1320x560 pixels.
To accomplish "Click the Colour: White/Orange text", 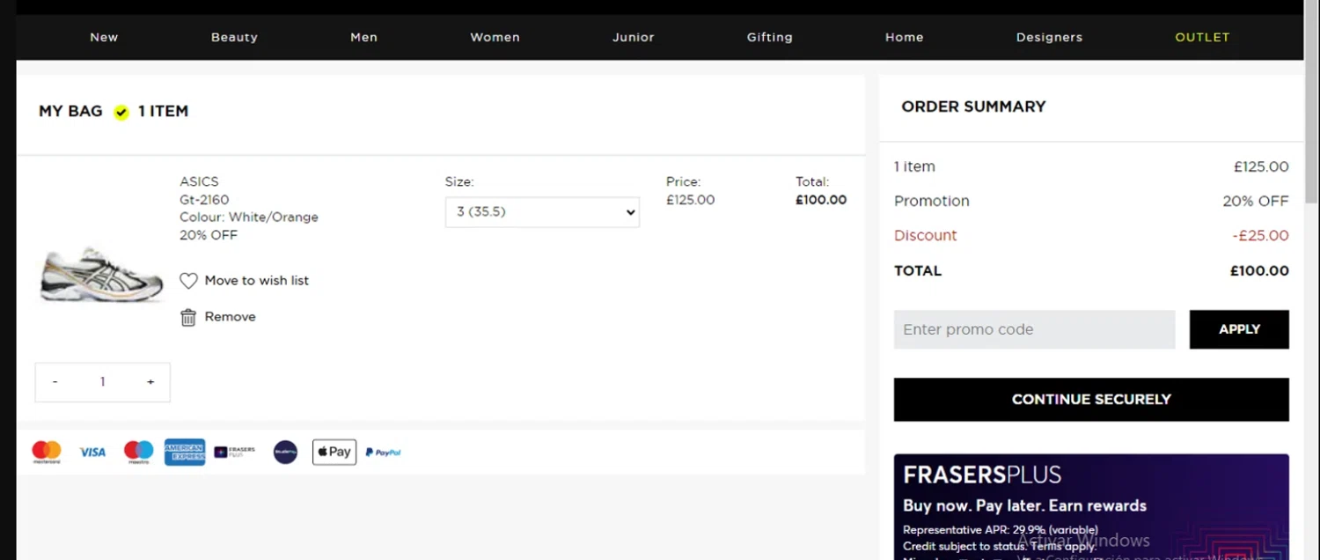I will [249, 217].
